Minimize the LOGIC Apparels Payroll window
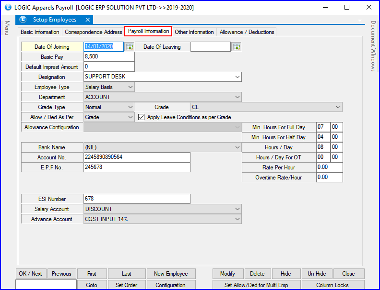 325,8
